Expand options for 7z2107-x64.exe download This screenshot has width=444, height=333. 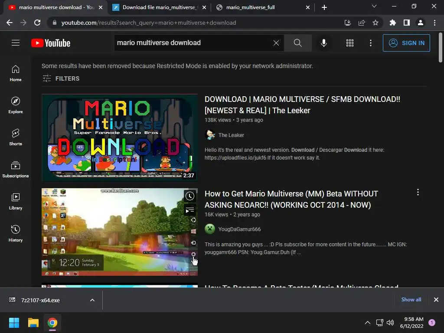point(92,300)
